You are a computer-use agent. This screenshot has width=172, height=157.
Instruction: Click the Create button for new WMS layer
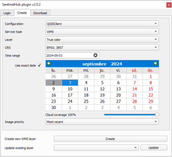pos(110,139)
